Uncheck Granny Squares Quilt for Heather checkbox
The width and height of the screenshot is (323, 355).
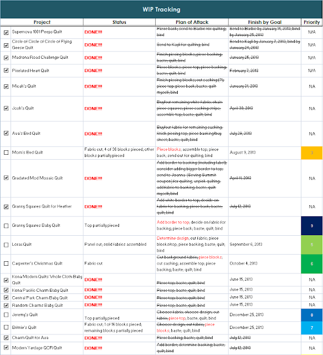coord(6,207)
